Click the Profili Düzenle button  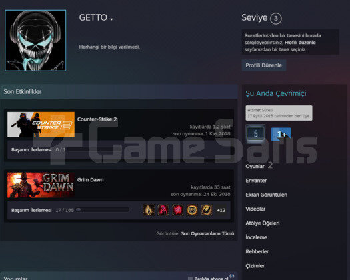(x=264, y=65)
